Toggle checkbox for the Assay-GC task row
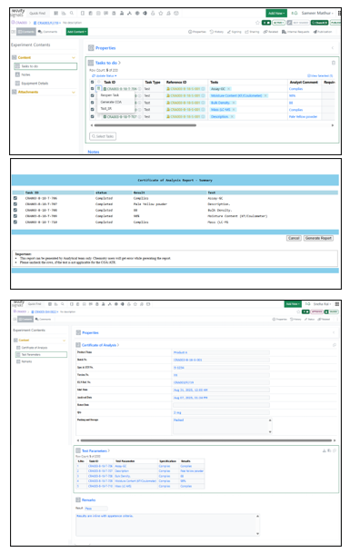The width and height of the screenshot is (350, 553). point(93,89)
